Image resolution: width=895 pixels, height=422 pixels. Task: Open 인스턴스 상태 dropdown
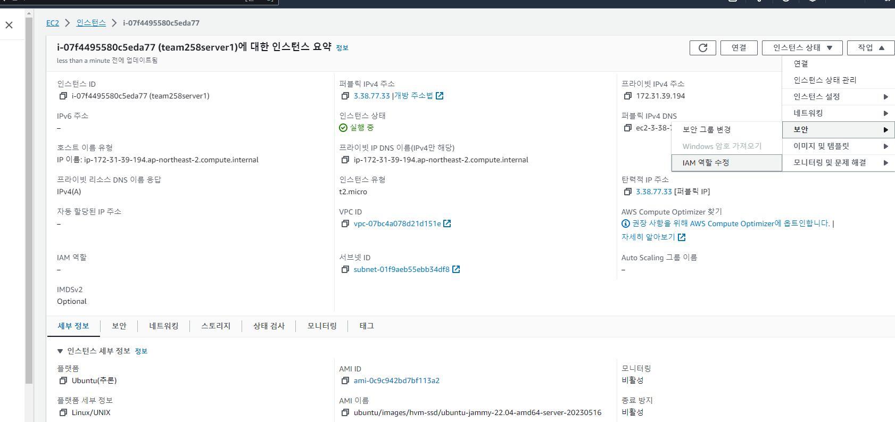802,48
